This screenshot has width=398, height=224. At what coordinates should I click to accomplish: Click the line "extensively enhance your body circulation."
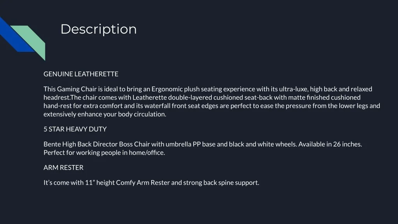[x=105, y=114]
